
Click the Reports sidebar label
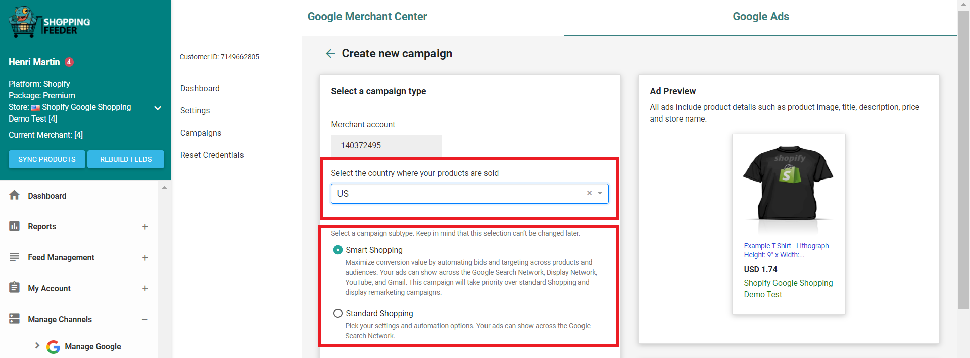pos(42,226)
